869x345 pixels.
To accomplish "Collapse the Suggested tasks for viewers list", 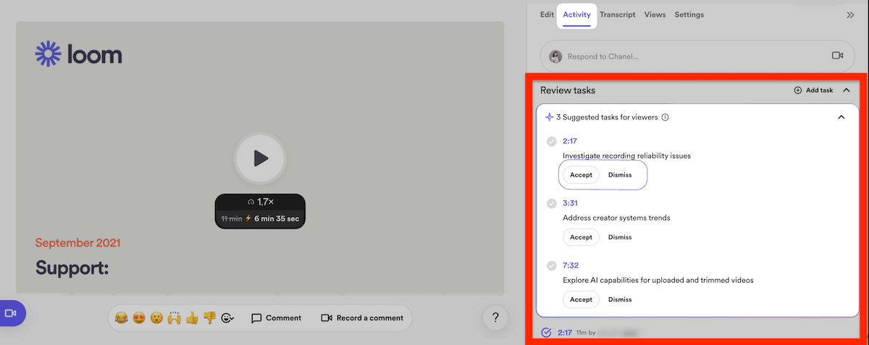I will 841,117.
